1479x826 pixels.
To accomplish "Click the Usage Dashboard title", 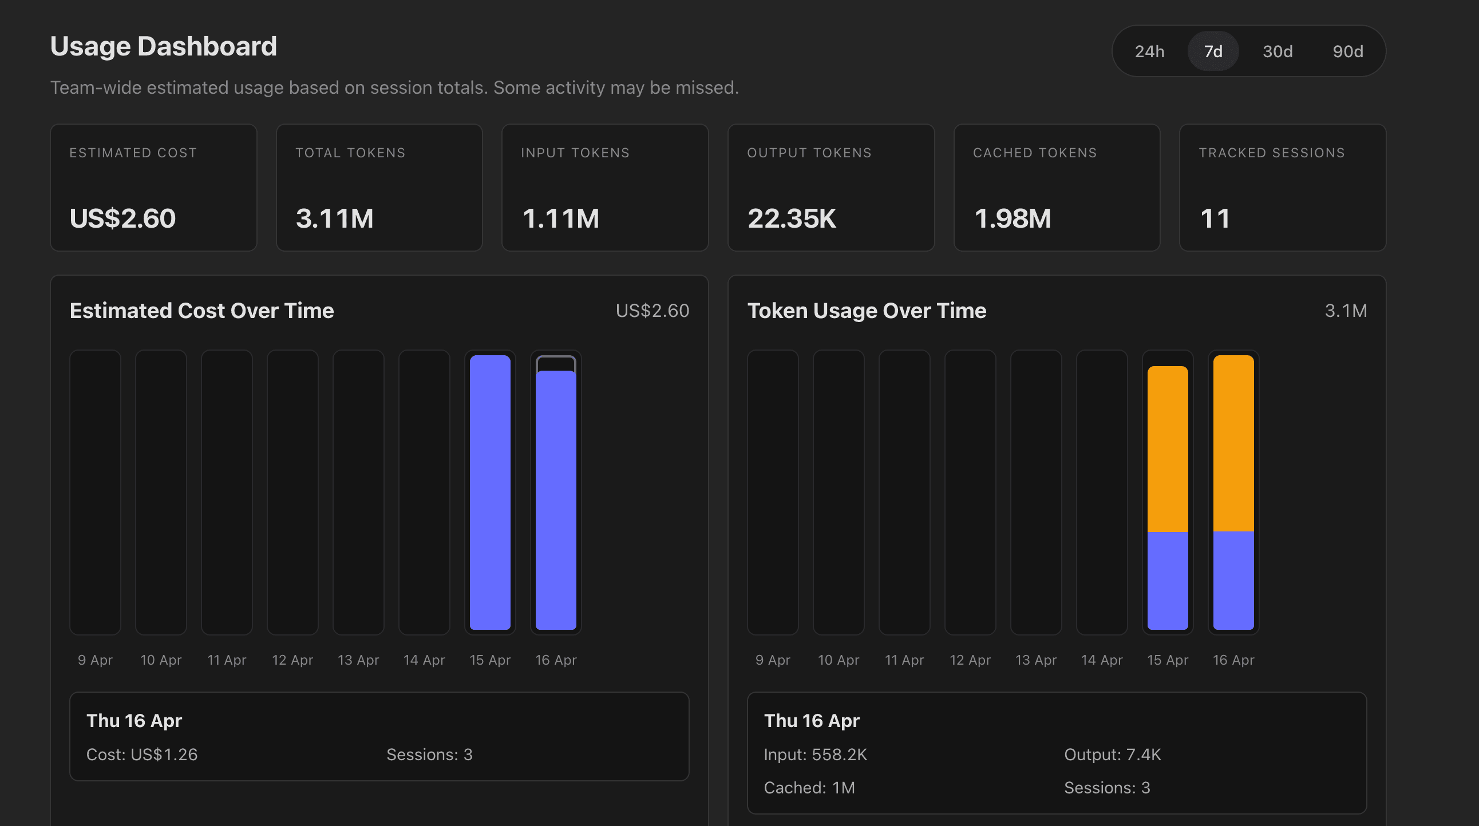I will (164, 45).
